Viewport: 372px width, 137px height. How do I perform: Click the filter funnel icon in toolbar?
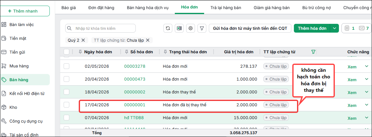tap(202, 28)
